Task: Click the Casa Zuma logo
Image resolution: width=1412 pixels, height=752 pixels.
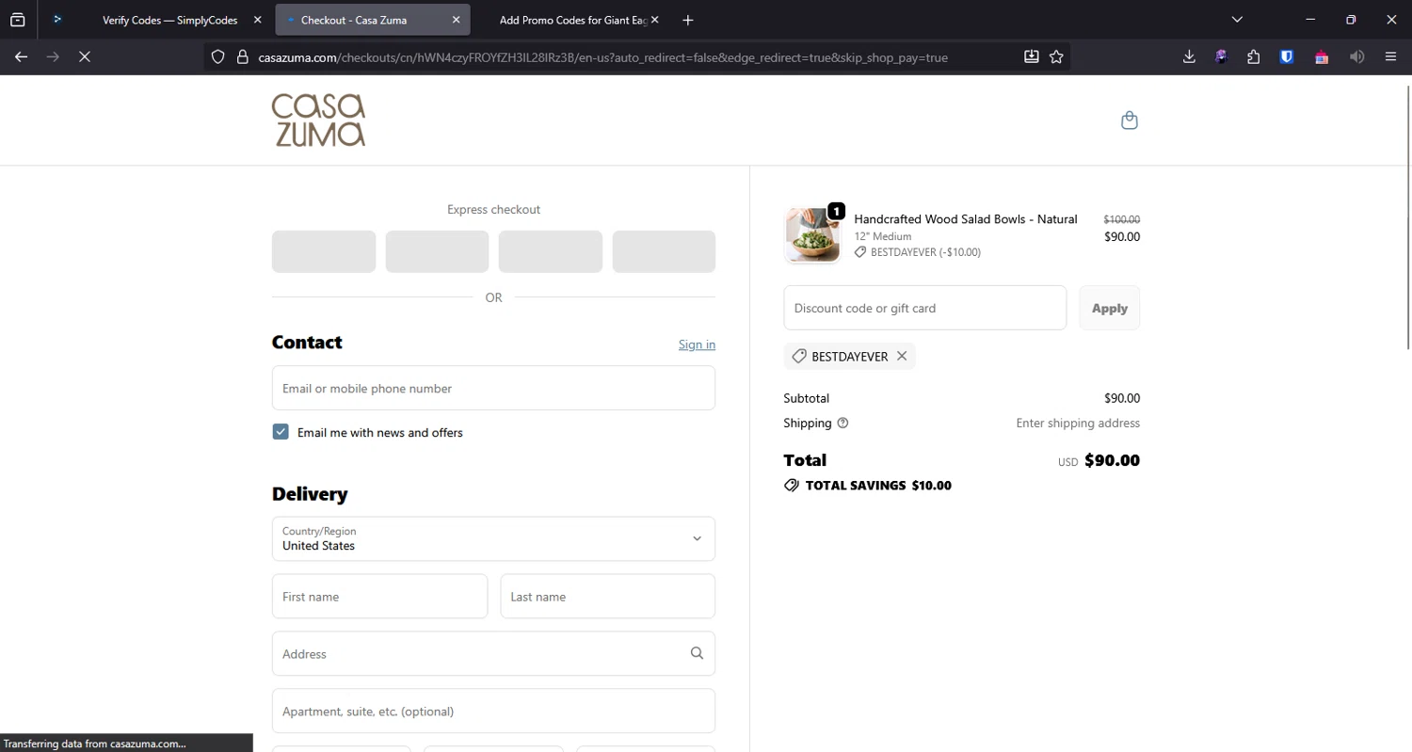Action: point(318,120)
